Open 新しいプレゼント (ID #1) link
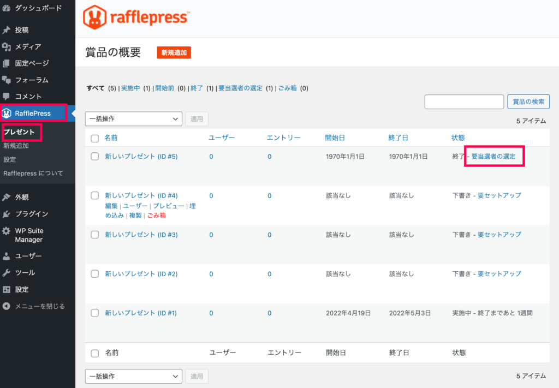The image size is (559, 388). [141, 313]
